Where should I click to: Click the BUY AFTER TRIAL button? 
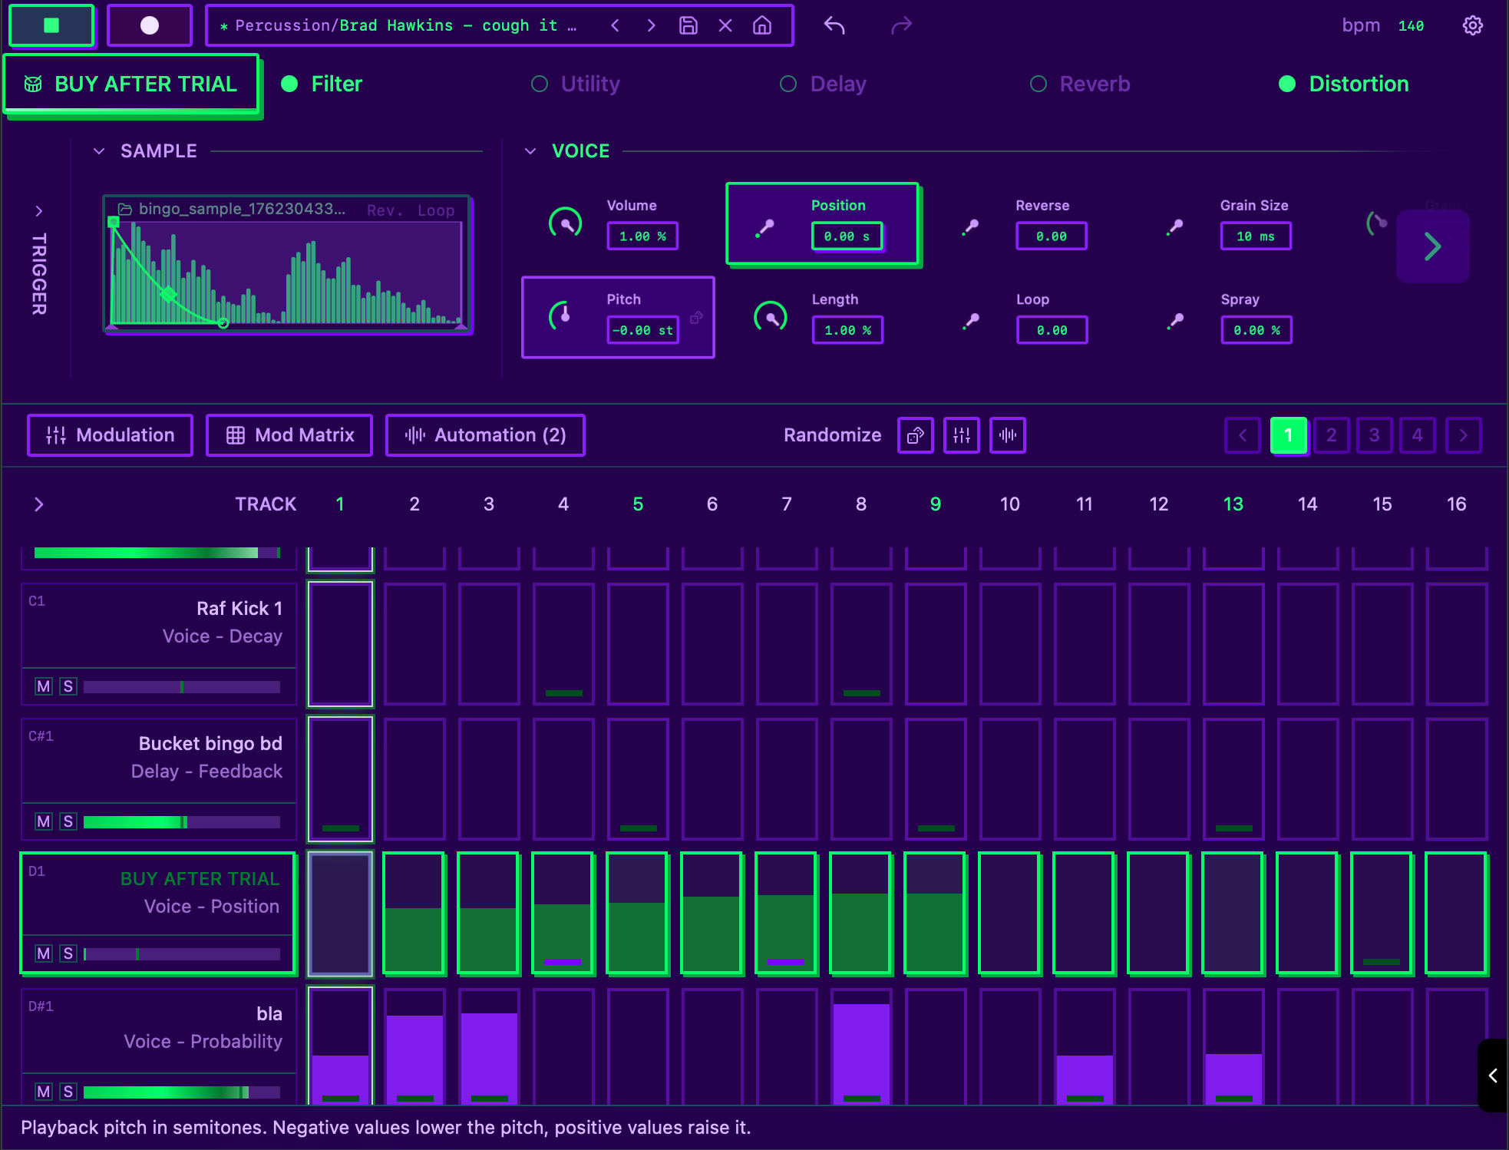[132, 84]
